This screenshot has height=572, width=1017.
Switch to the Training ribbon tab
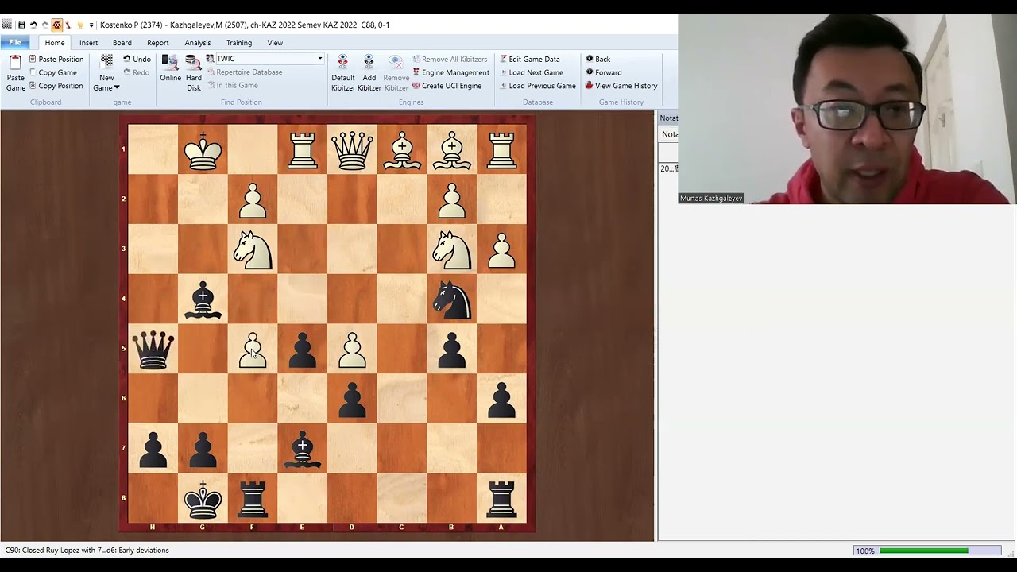pos(239,43)
